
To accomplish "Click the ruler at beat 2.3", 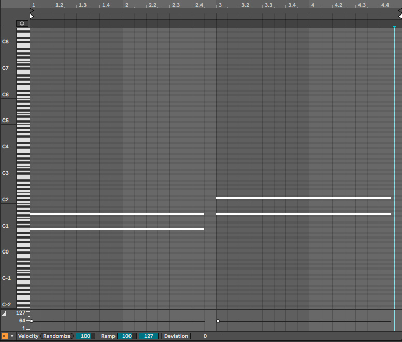I will pyautogui.click(x=176, y=5).
